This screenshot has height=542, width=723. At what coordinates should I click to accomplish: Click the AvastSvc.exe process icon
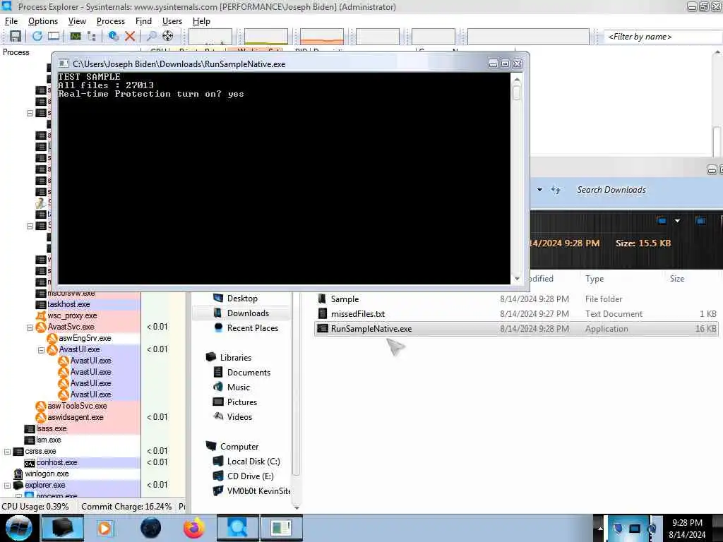point(41,327)
